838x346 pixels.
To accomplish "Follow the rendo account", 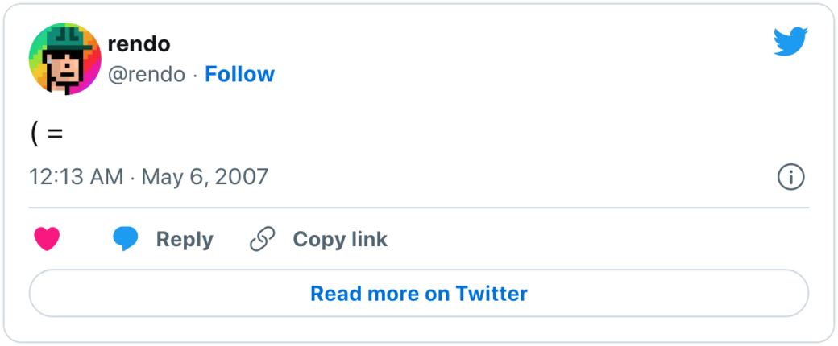I will pyautogui.click(x=239, y=74).
